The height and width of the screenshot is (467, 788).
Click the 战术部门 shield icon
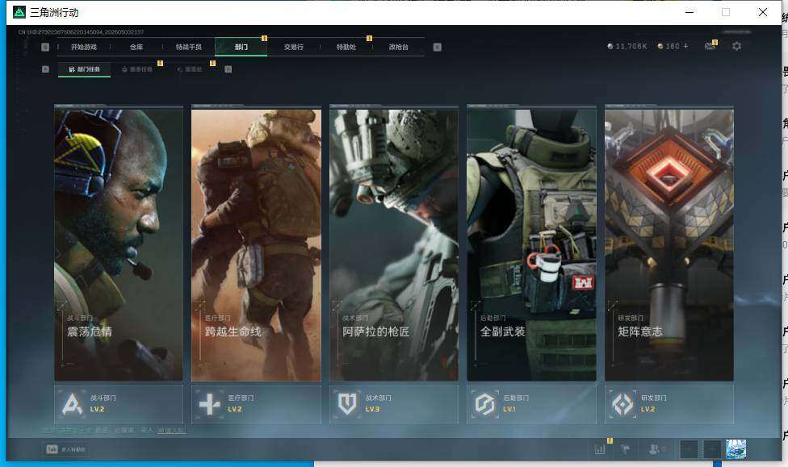pos(347,404)
